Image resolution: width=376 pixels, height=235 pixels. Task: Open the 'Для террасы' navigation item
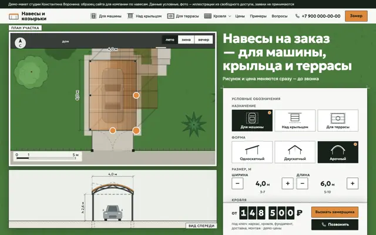tap(183, 16)
